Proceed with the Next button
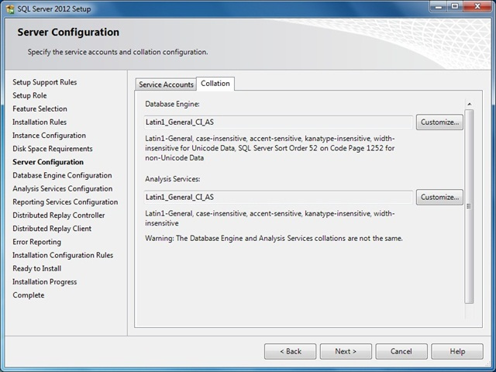 (346, 351)
